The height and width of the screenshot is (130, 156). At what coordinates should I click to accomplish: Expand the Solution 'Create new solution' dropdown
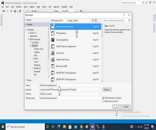(x=100, y=94)
